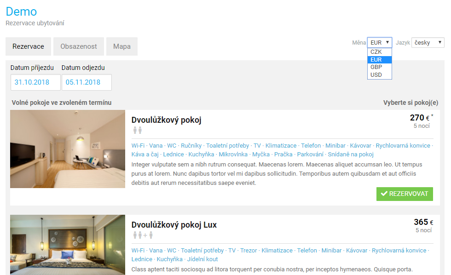Click Volné pokoje ve zvoleném termínu heading
Viewport: 451px width, 275px height.
point(62,103)
